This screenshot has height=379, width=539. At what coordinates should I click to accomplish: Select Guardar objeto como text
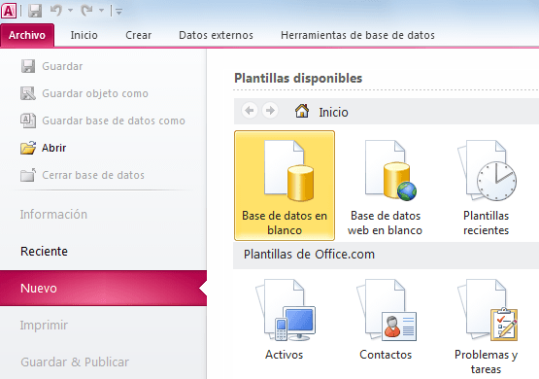[95, 93]
